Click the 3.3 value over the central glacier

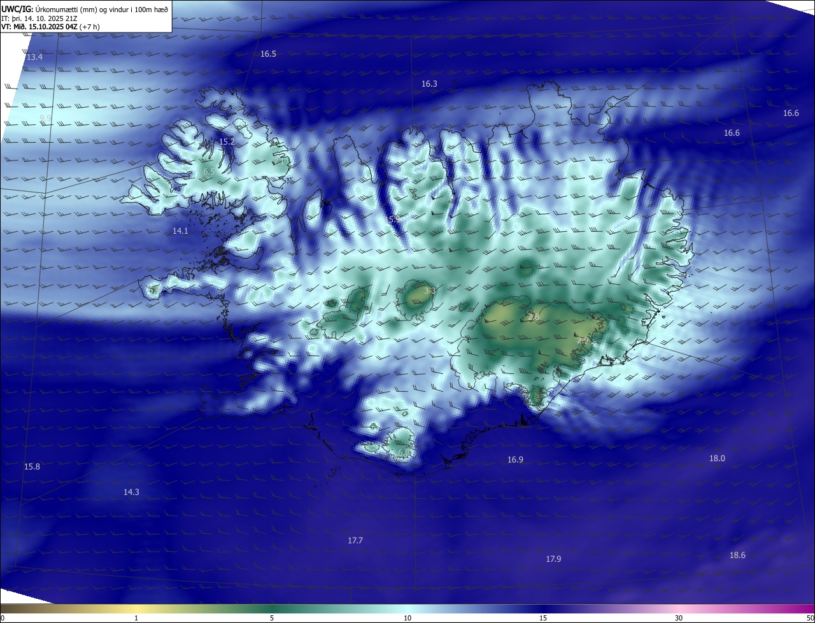tap(430, 291)
